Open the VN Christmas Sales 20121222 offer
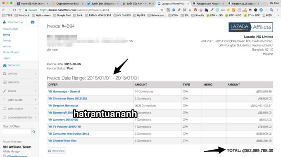Screen dimensions: 281x157 (67, 99)
